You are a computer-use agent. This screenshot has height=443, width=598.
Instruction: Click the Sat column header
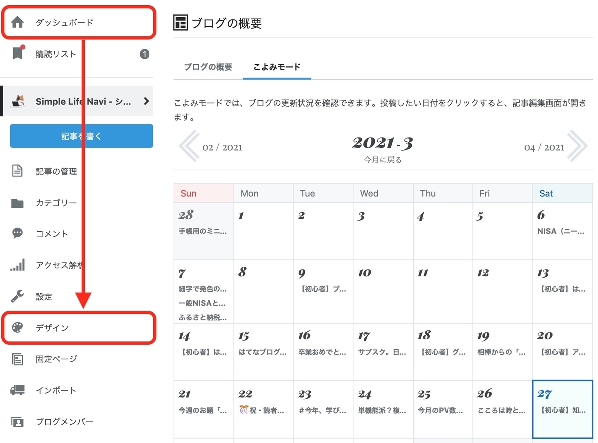[563, 193]
